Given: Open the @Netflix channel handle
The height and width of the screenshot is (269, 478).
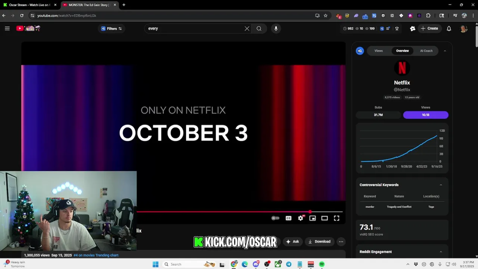Looking at the screenshot, I should click(x=402, y=90).
